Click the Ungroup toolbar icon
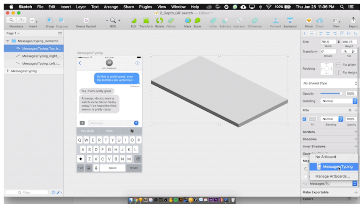363x207 pixels. tap(62, 20)
